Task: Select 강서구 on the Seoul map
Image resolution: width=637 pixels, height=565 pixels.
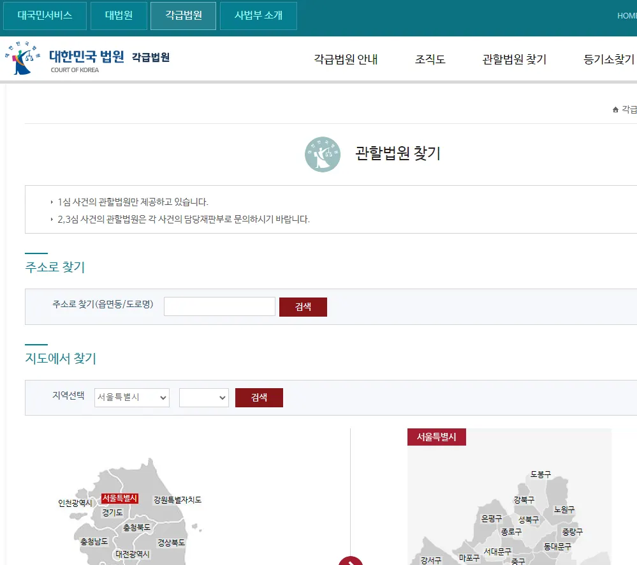Action: click(430, 561)
